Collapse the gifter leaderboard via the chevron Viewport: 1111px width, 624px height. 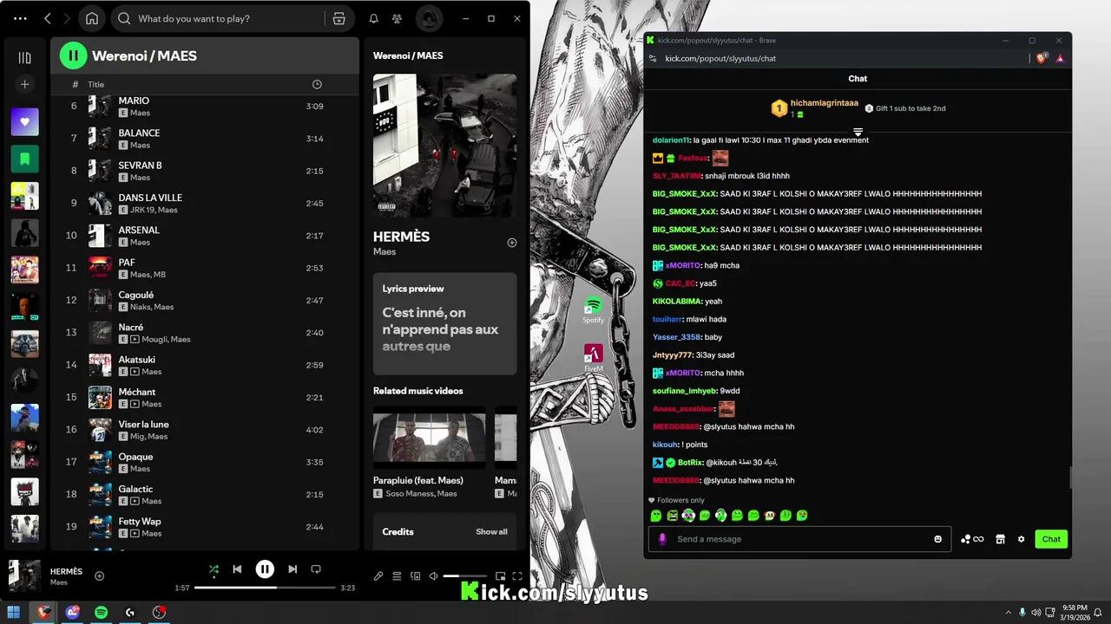(858, 133)
